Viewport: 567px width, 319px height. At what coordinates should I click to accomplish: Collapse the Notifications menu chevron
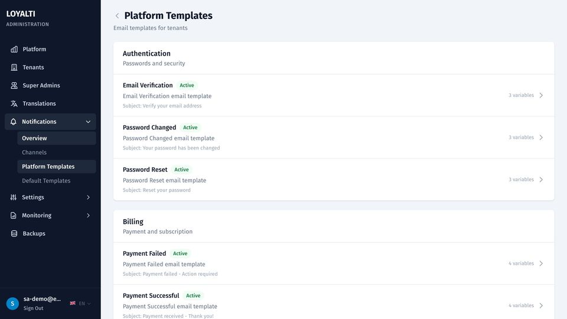88,122
